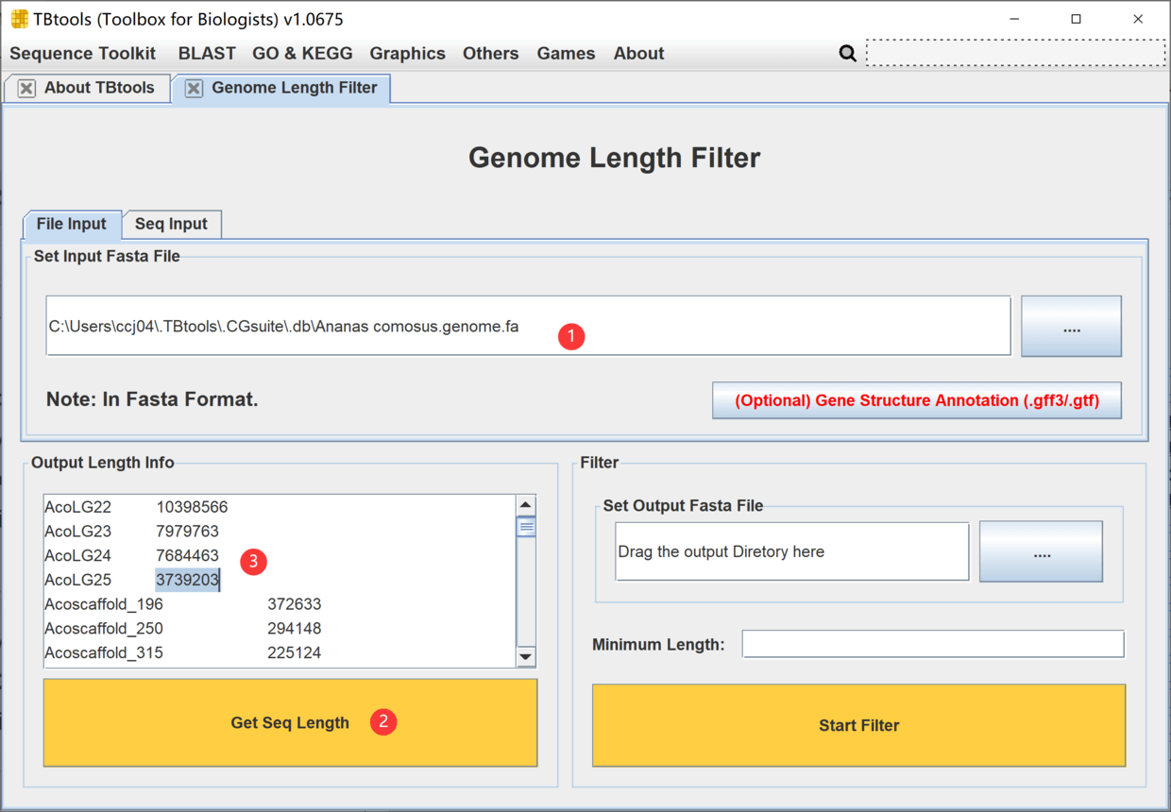Click the Acoscaffold_196 entry
The image size is (1171, 812).
tap(104, 604)
